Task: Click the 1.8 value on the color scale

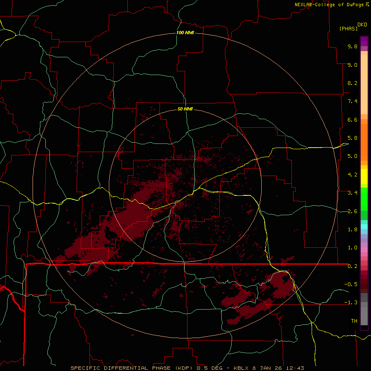Action: tap(352, 230)
